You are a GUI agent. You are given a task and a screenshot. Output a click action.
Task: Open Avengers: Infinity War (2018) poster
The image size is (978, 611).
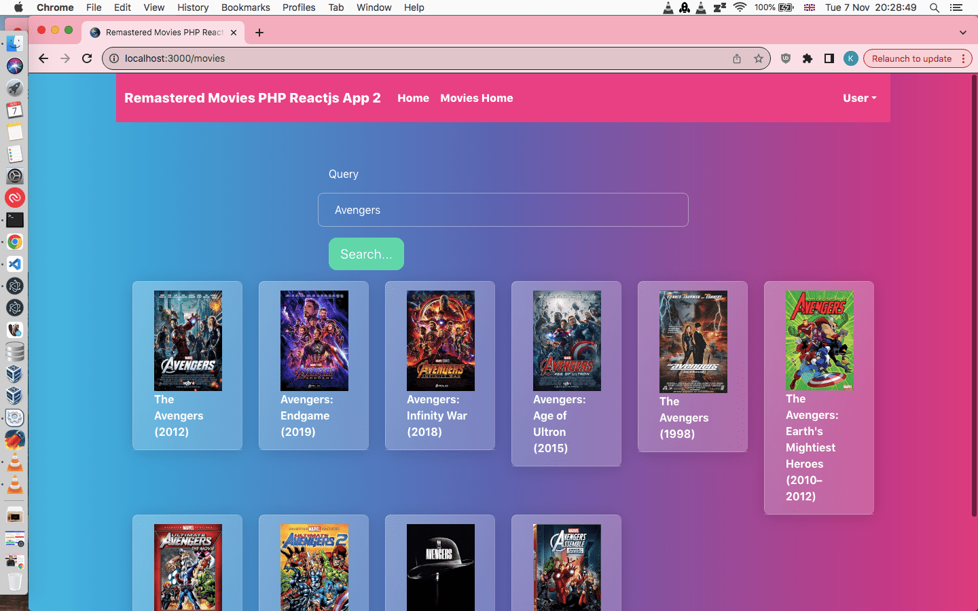click(441, 341)
